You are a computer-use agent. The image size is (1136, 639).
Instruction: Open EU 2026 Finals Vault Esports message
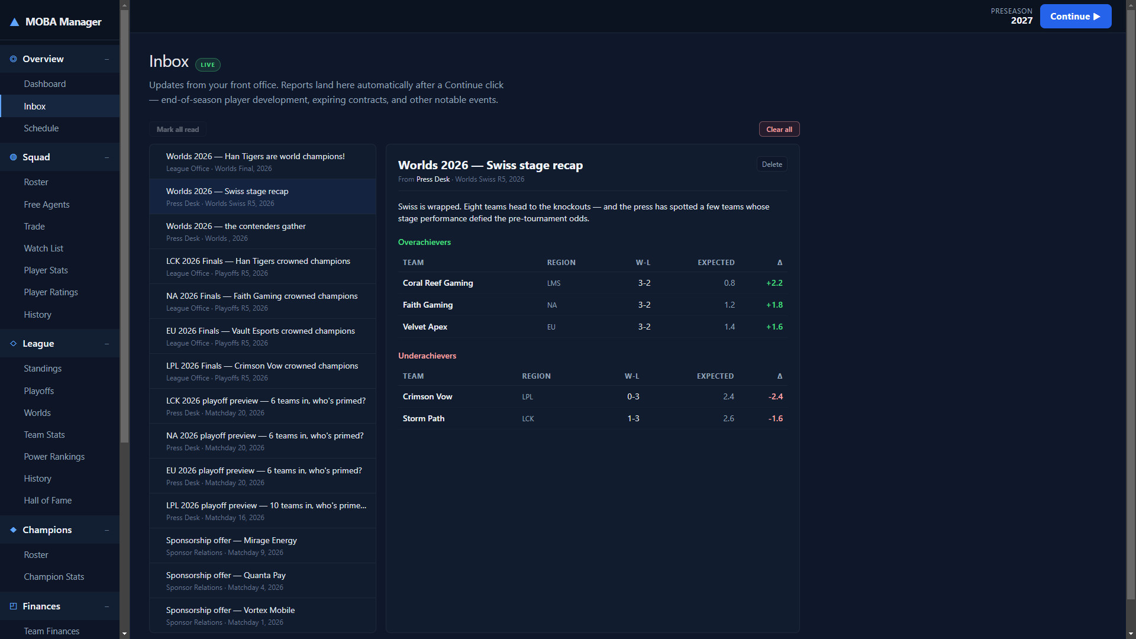(263, 337)
